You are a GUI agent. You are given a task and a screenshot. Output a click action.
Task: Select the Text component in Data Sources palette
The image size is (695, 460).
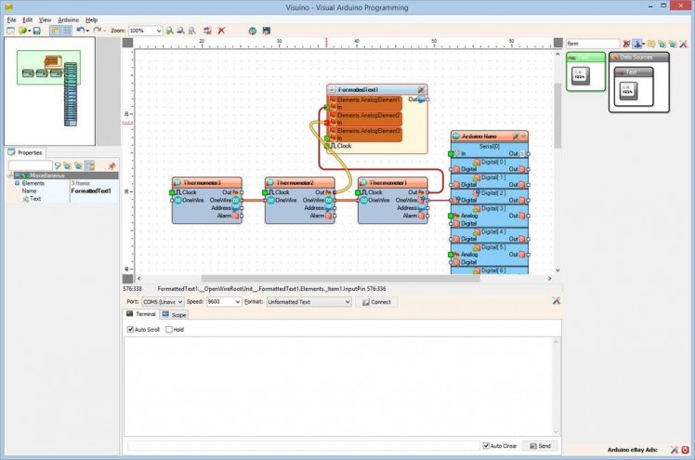(631, 88)
